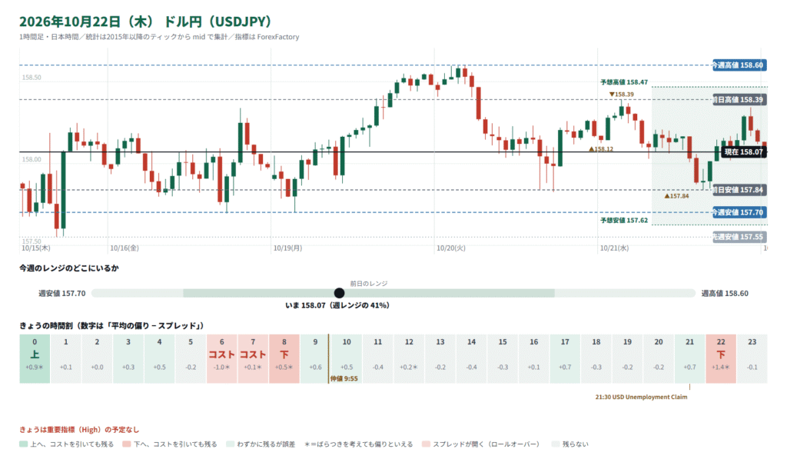Click the 158.00 price axis label
The width and height of the screenshot is (787, 449).
pos(31,159)
